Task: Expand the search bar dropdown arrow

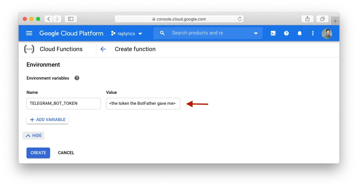Action: coord(256,33)
